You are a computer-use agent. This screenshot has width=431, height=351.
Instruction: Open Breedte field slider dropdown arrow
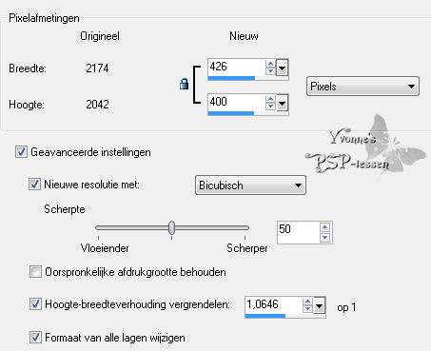coord(282,68)
